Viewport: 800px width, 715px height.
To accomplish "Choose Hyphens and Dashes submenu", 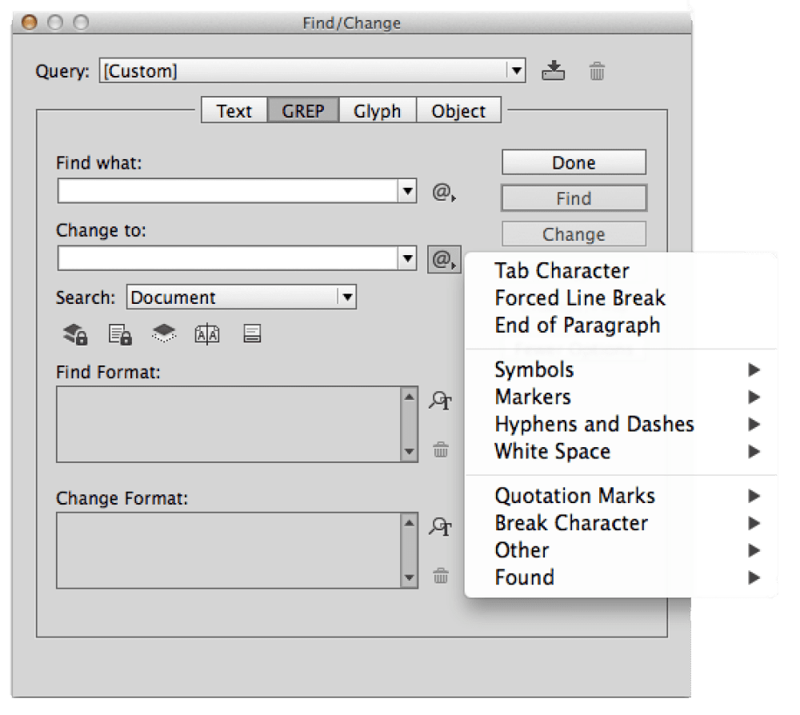I will coord(594,424).
